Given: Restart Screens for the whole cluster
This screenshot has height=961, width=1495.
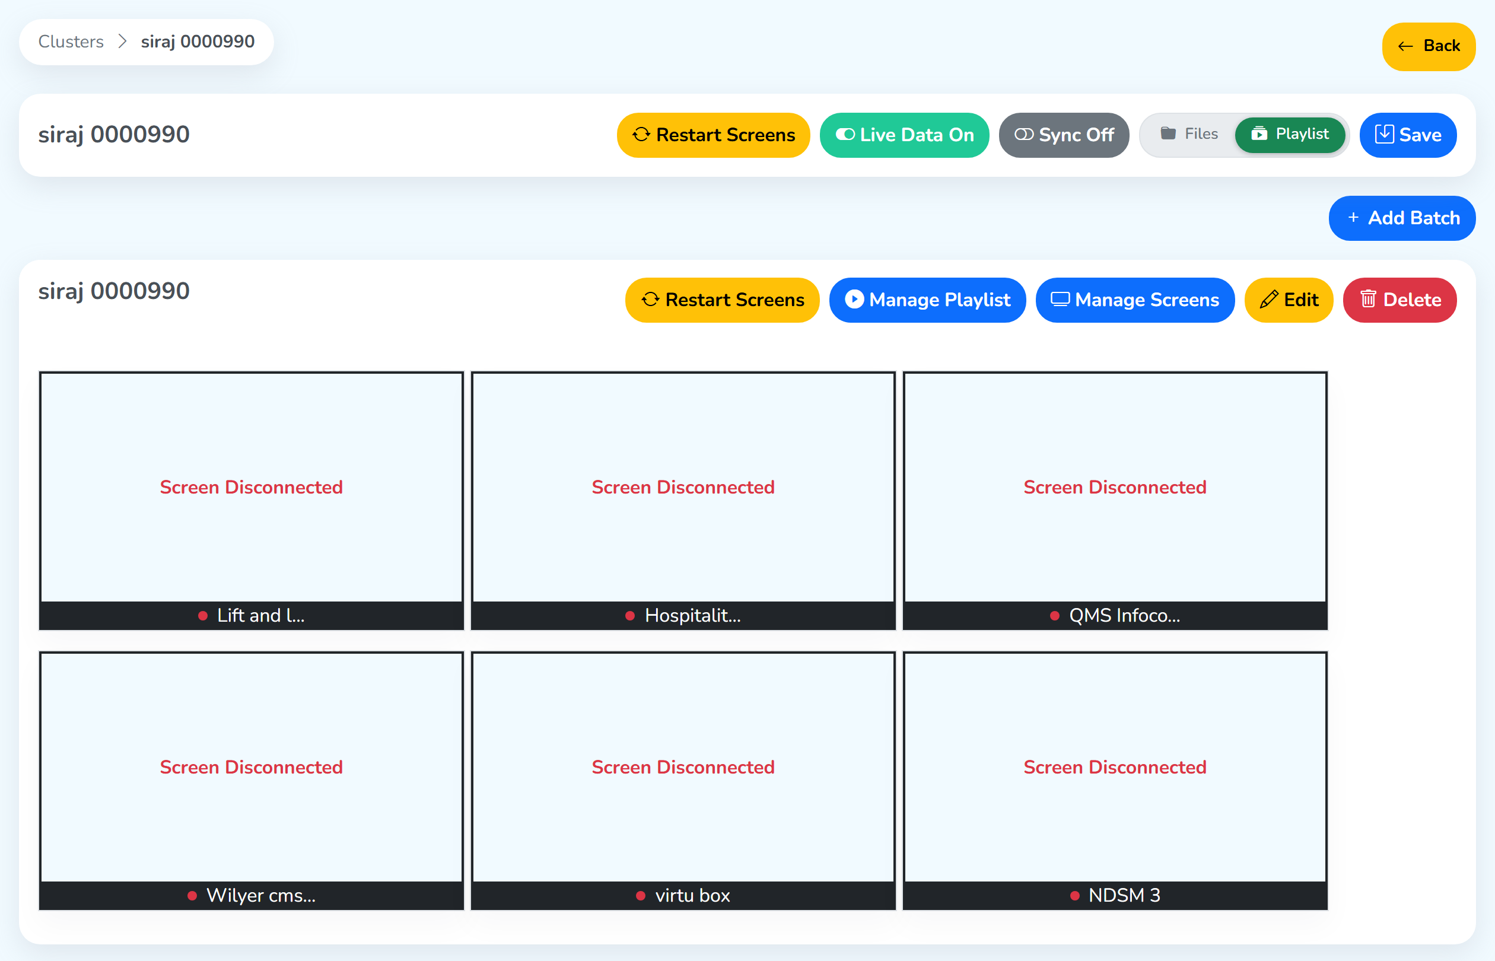Looking at the screenshot, I should coord(713,135).
